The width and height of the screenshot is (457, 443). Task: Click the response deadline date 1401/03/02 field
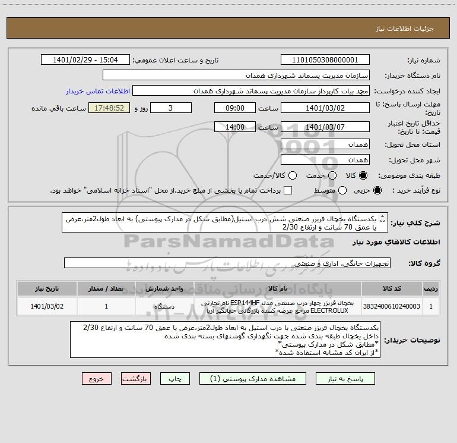325,108
